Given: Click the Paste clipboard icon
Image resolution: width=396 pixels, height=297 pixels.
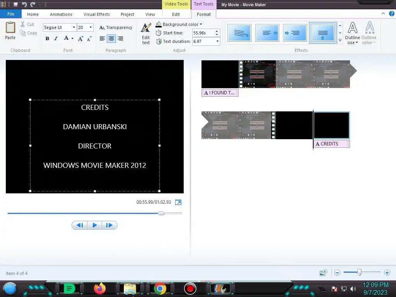Looking at the screenshot, I should [x=10, y=27].
